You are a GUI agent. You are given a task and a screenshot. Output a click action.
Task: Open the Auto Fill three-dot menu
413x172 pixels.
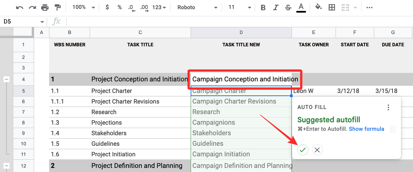click(388, 107)
